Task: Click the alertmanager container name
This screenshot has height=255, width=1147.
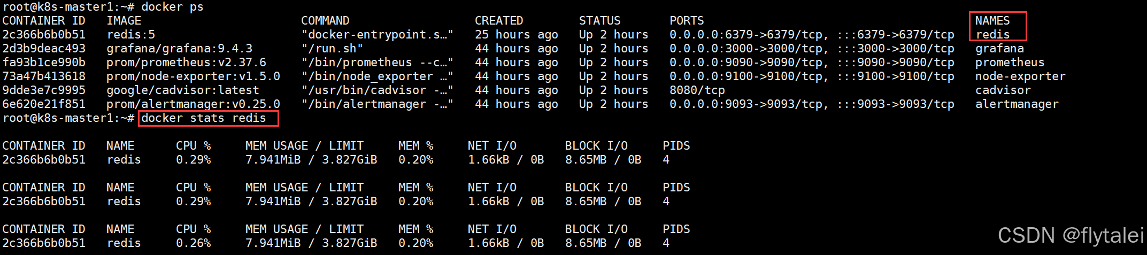Action: [x=1017, y=104]
